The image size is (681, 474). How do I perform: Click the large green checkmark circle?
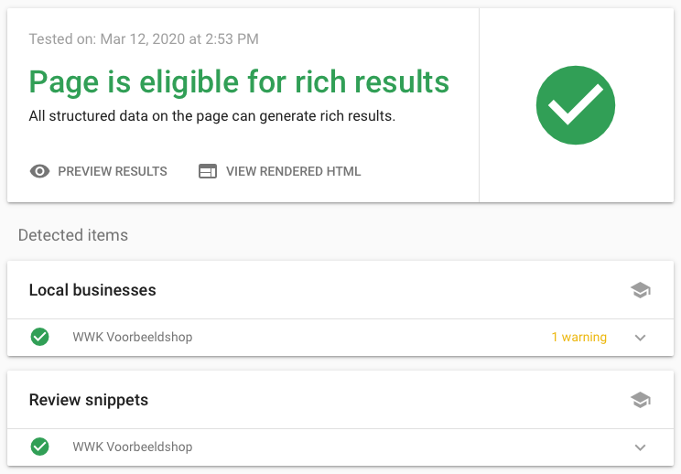[576, 105]
